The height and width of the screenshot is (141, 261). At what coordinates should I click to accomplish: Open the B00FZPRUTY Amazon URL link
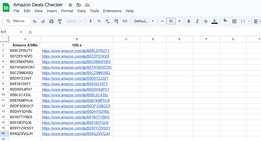coord(76,51)
